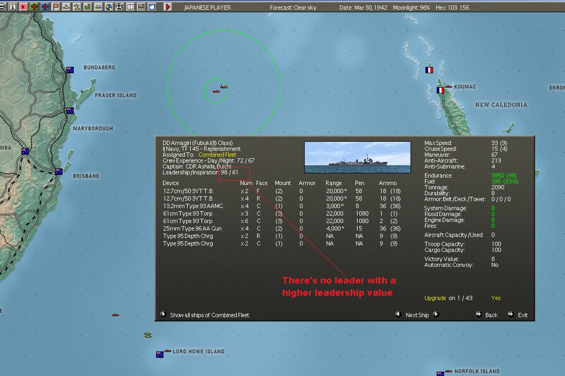Click the Australian flag at Bundaberg

(70, 70)
